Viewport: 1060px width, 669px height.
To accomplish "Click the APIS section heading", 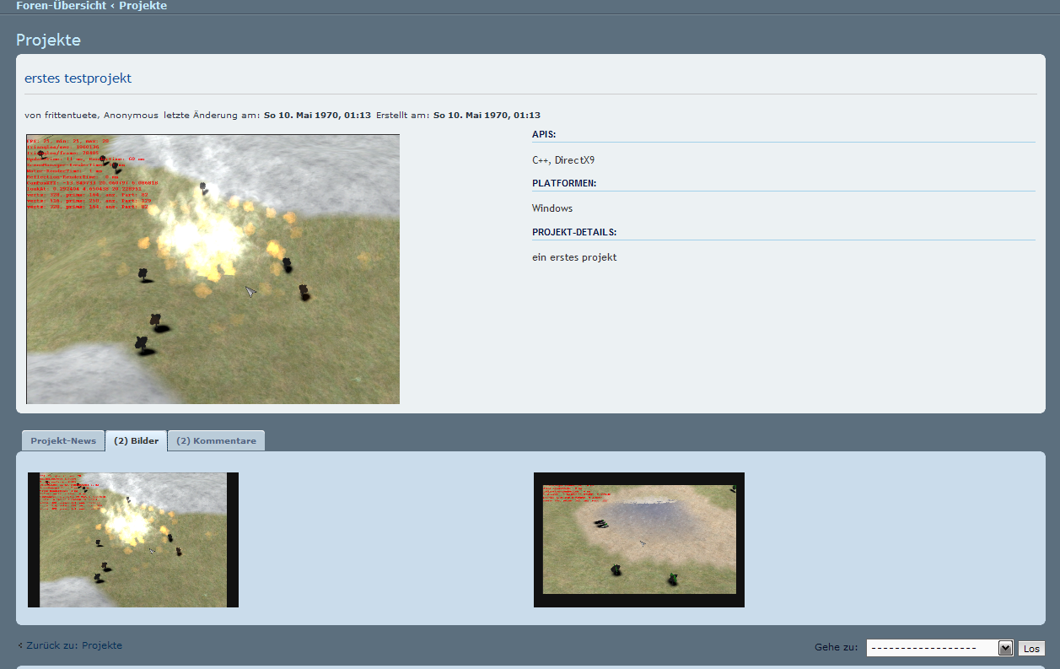I will (x=544, y=134).
